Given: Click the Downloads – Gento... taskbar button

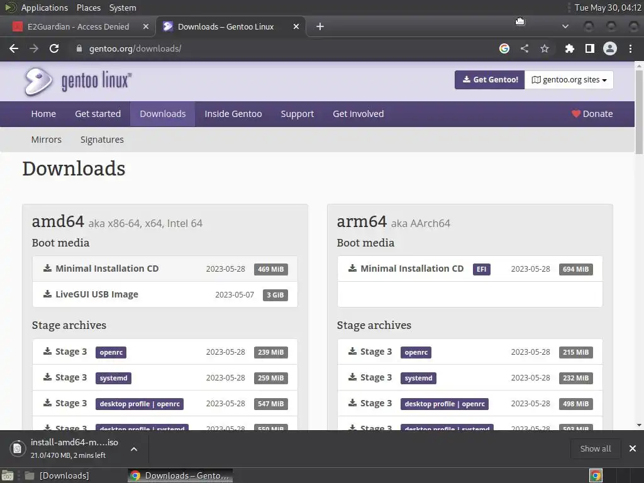Looking at the screenshot, I should tap(180, 475).
